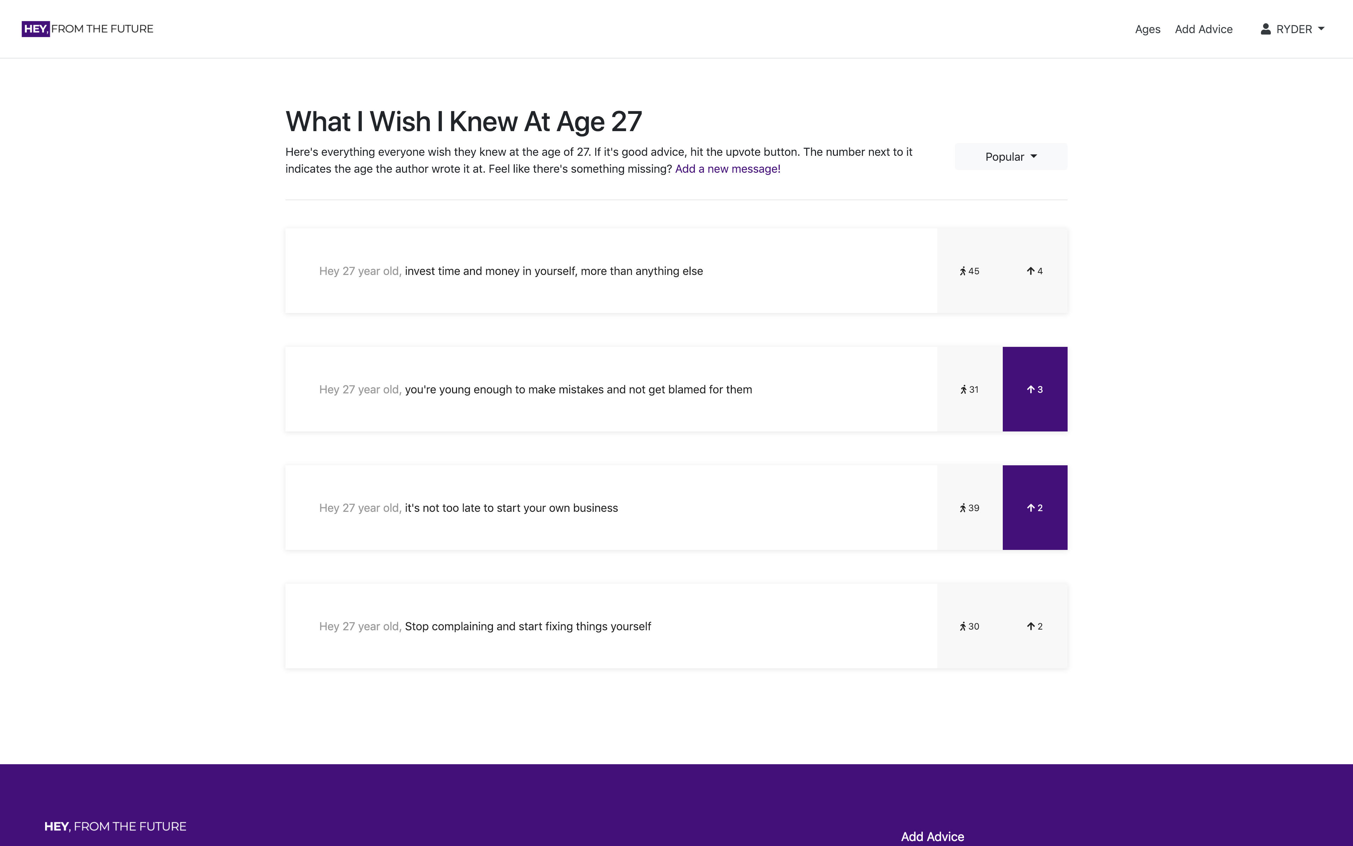1353x846 pixels.
Task: Open the Popular sort dropdown
Action: [1010, 157]
